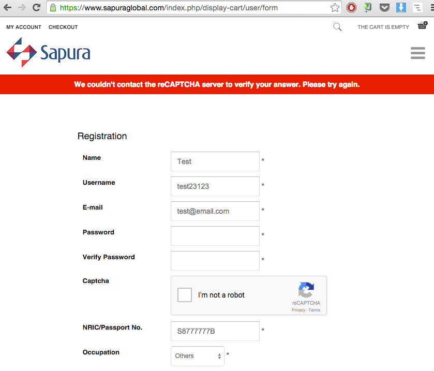Click the green monitor extension icon
This screenshot has width=434, height=371.
click(x=368, y=7)
